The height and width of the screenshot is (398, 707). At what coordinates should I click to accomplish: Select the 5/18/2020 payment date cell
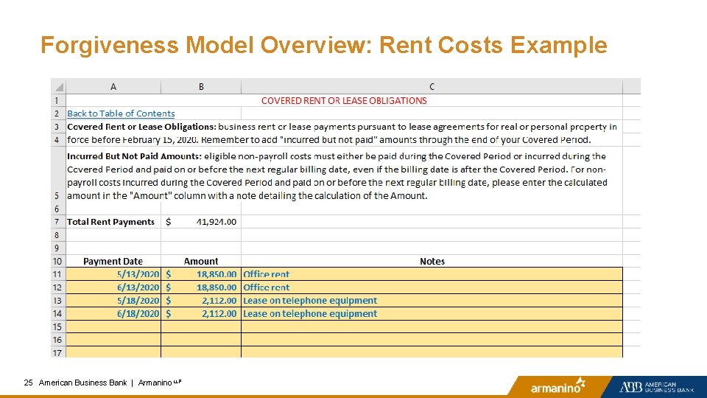click(x=113, y=301)
